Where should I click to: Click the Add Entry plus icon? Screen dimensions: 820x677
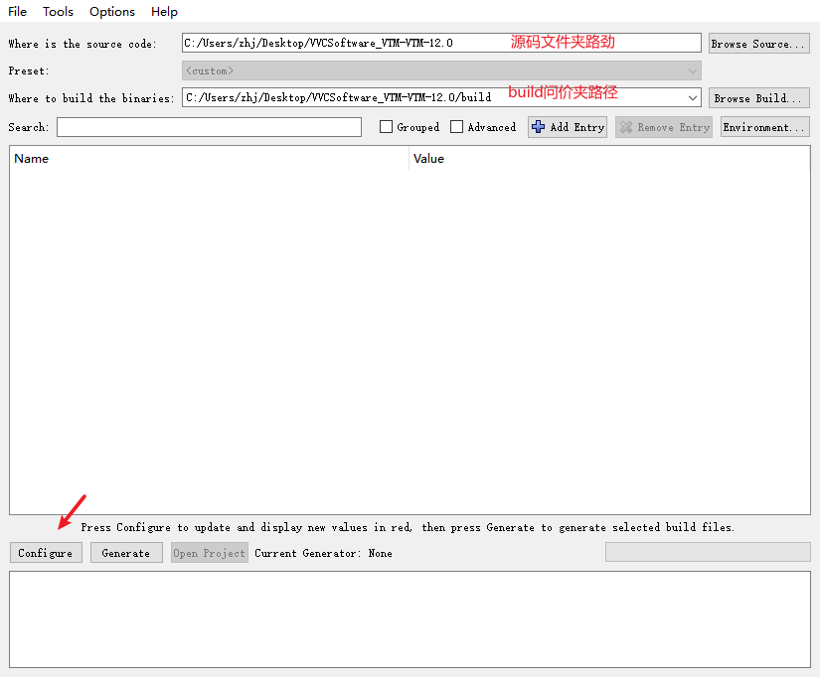coord(538,127)
